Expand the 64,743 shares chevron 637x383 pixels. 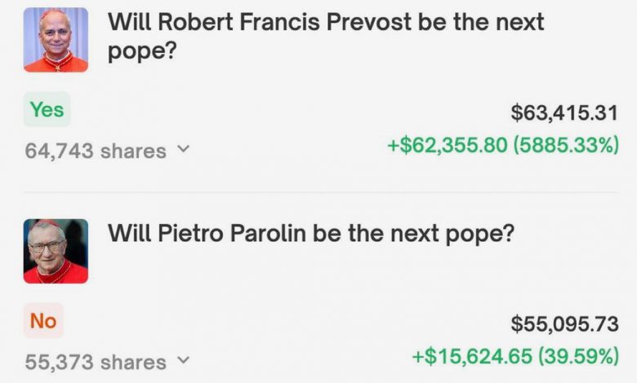point(184,149)
